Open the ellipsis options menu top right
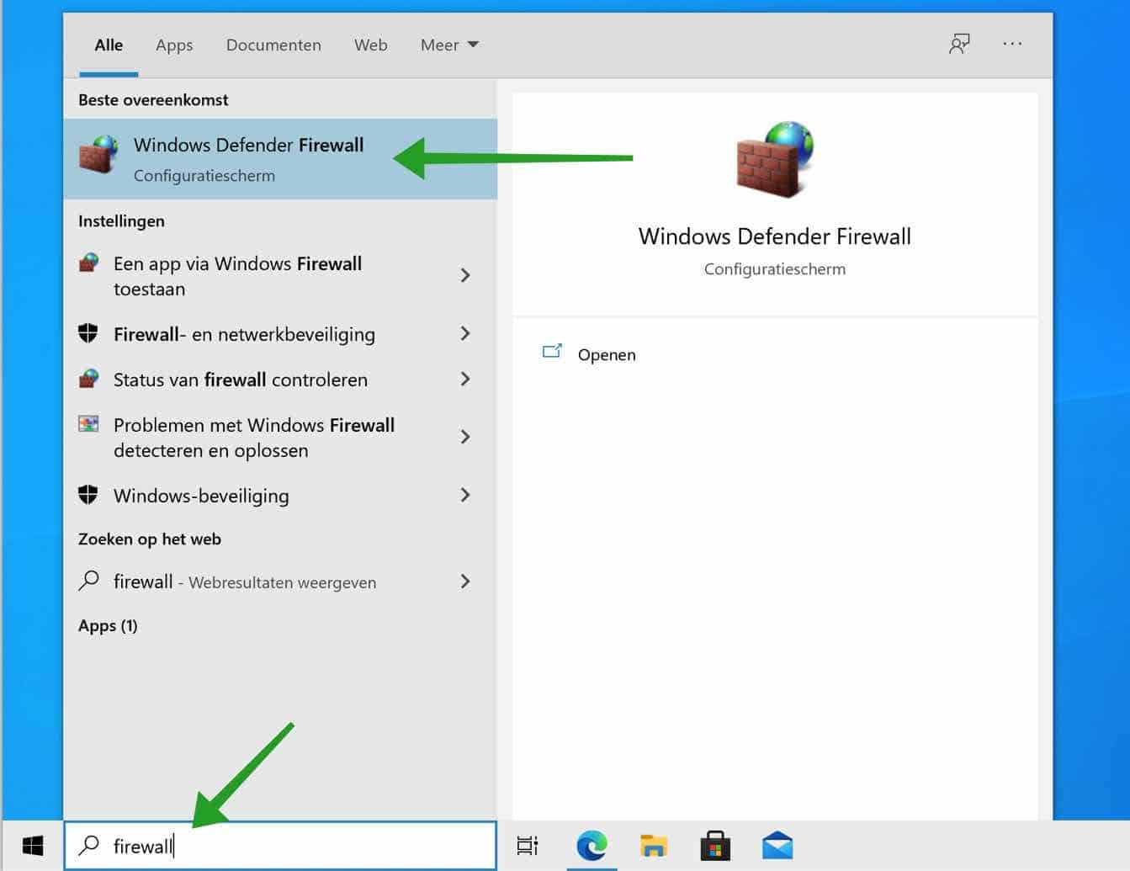Viewport: 1130px width, 871px height. [x=1012, y=44]
